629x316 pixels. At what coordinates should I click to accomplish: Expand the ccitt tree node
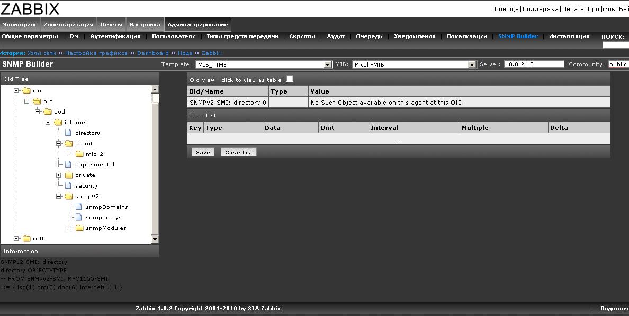coord(16,239)
